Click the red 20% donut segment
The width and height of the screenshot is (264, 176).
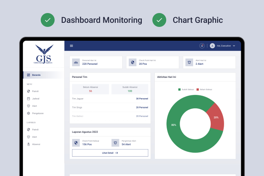click(216, 118)
